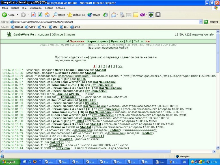Image resolution: width=220 pixels, height=165 pixels.
Task: Open the Back button history dropdown arrow
Action: 17,15
